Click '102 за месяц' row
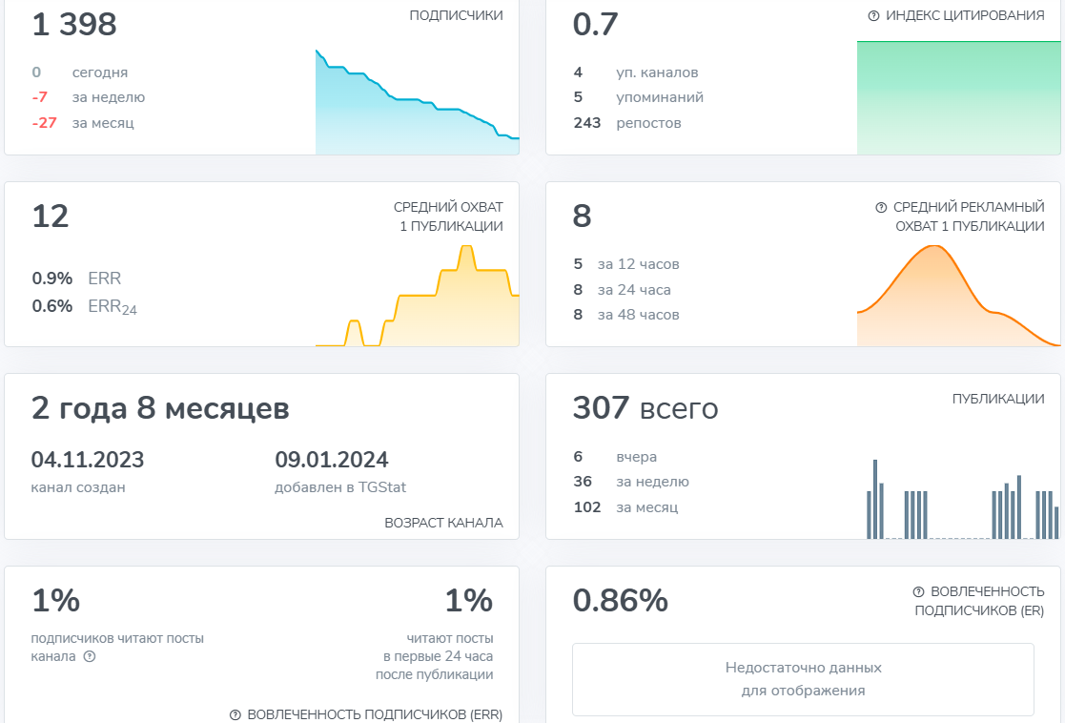The image size is (1065, 723). [625, 507]
